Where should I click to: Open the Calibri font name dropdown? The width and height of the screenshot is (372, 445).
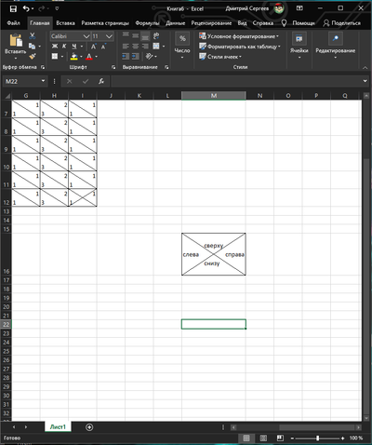click(x=86, y=36)
